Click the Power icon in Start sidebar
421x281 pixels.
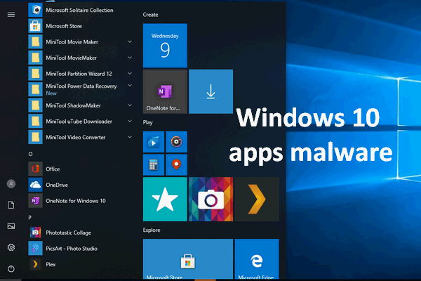click(x=11, y=268)
